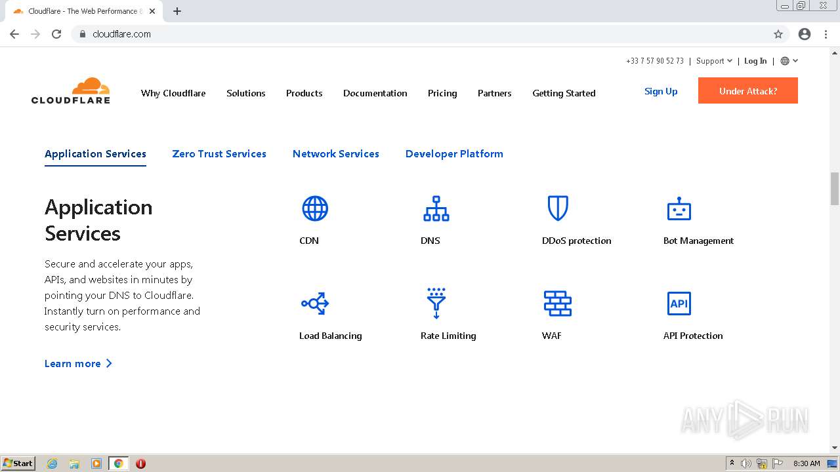This screenshot has width=840, height=472.
Task: Switch to the Zero Trust Services tab
Action: click(219, 154)
